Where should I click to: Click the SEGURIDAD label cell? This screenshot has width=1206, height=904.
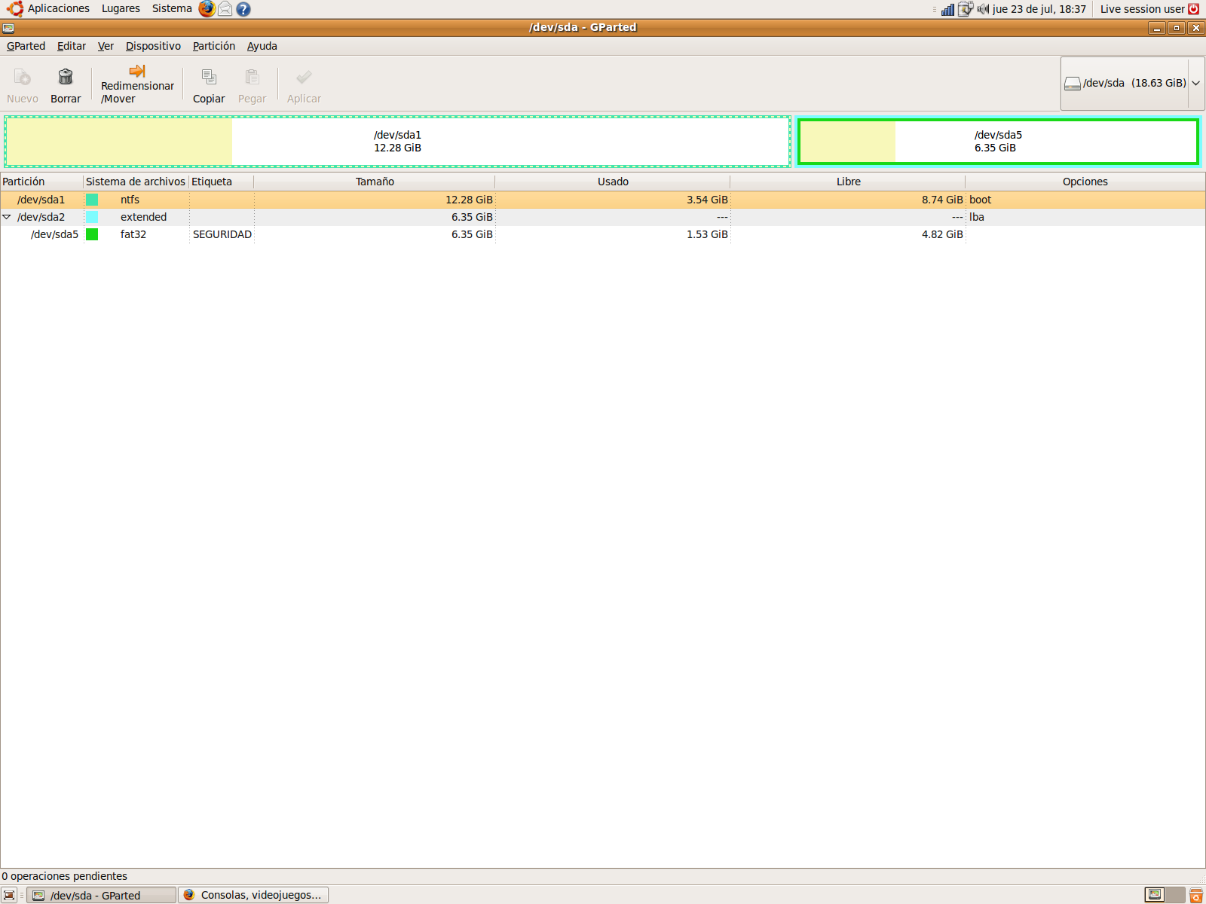coord(222,234)
